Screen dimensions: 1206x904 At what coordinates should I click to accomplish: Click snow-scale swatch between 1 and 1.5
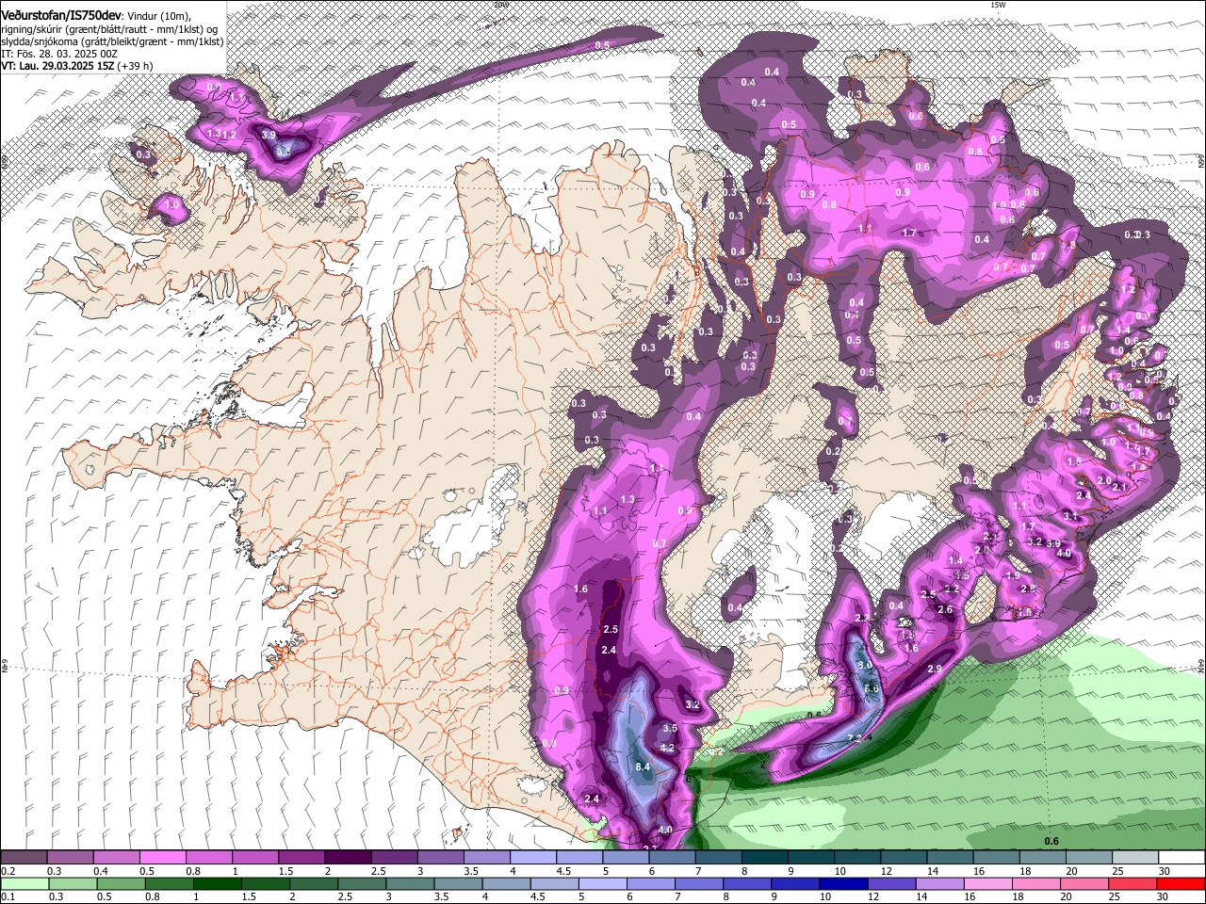pyautogui.click(x=255, y=857)
